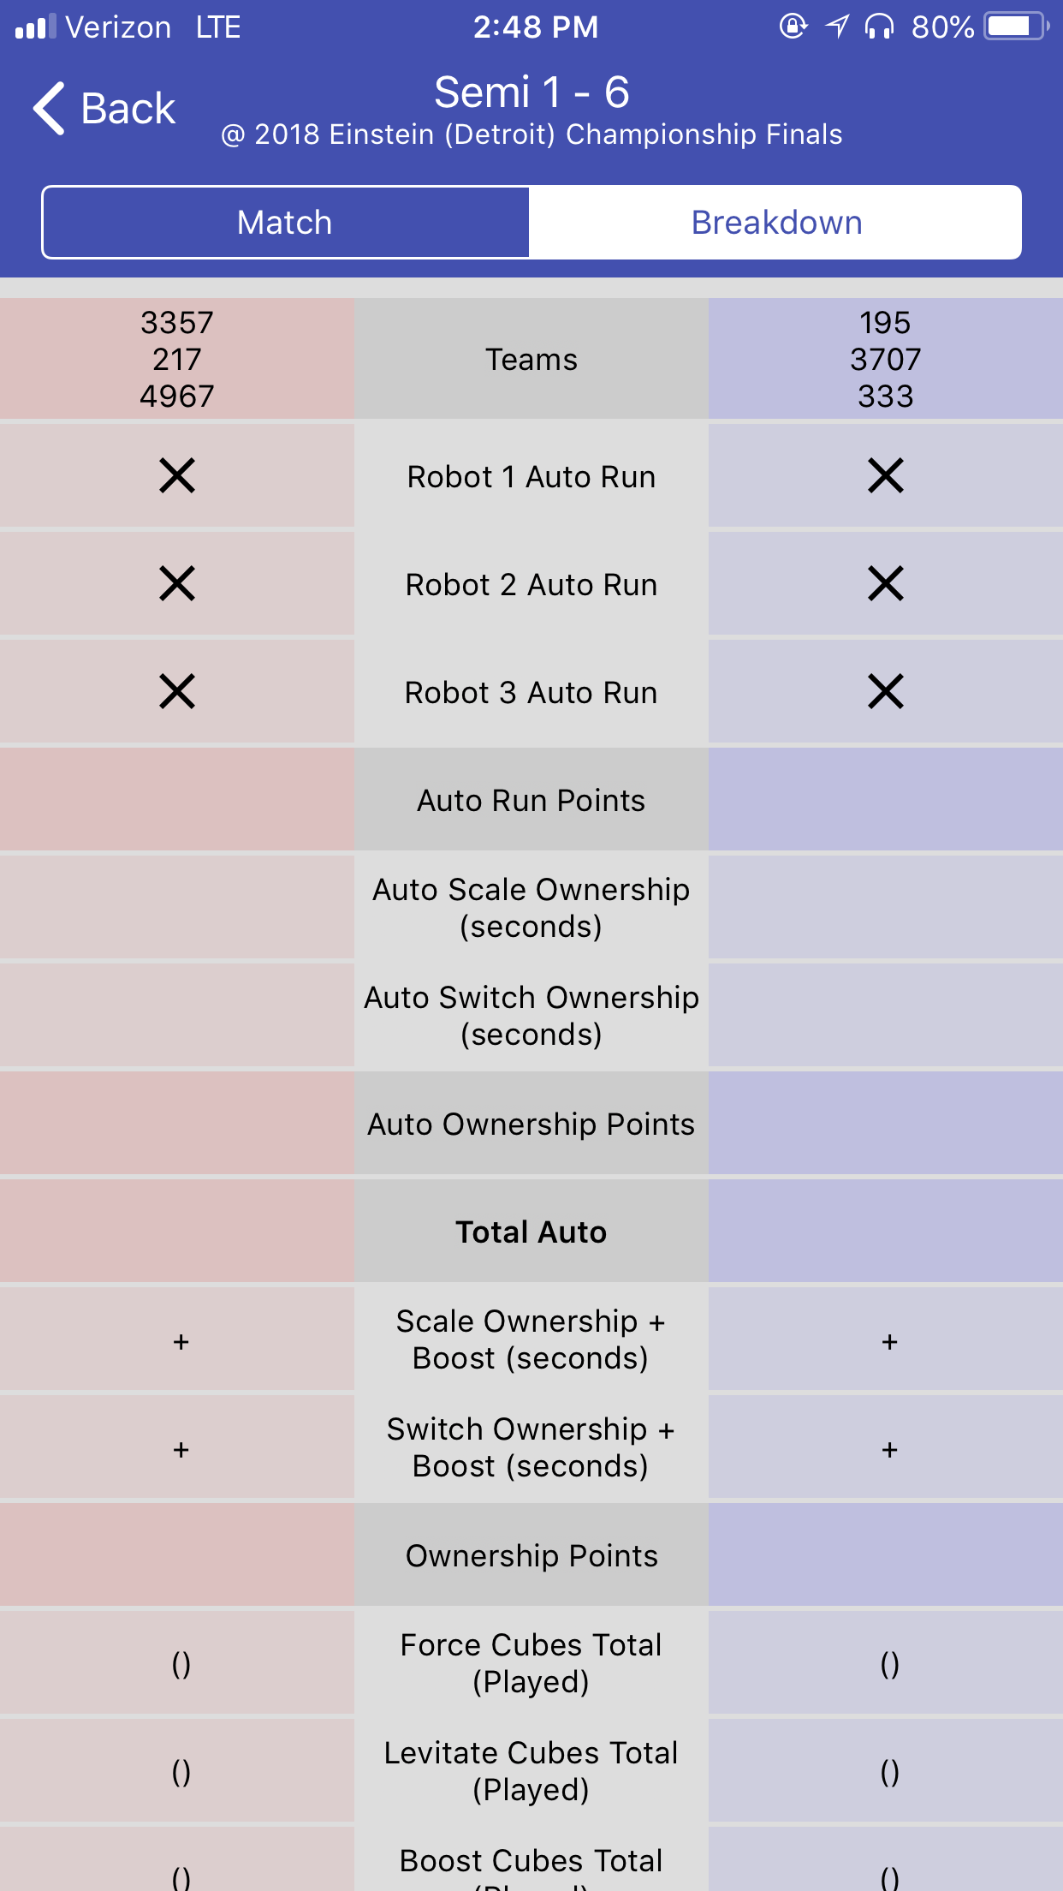
Task: Tap red alliance Robot 3 Auto Run X mark
Action: coord(177,691)
